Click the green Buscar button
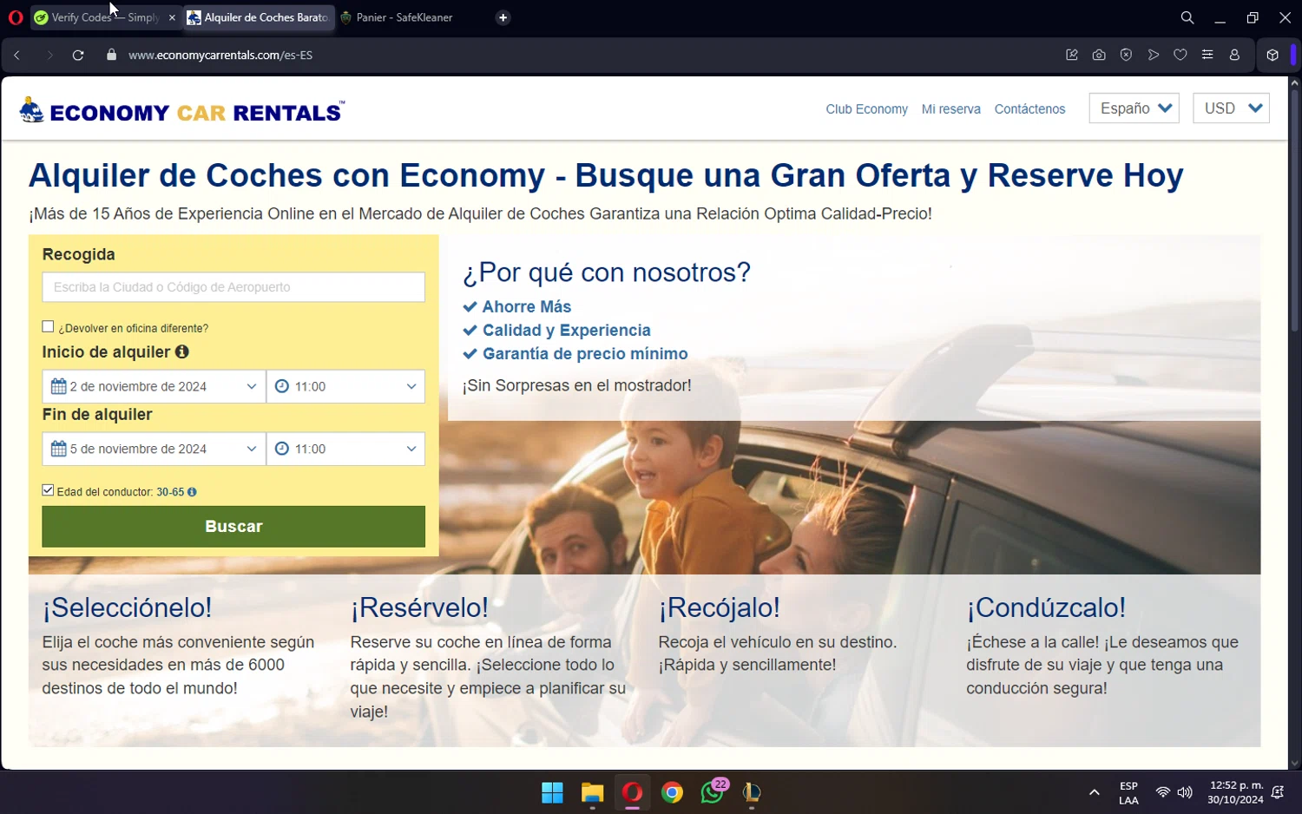 click(233, 527)
